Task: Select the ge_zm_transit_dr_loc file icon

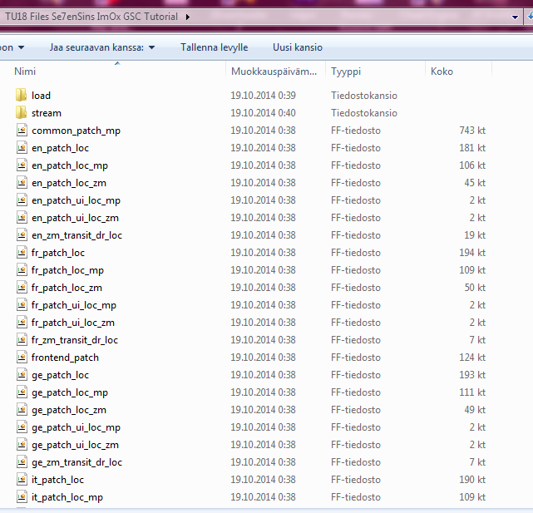Action: coord(22,462)
